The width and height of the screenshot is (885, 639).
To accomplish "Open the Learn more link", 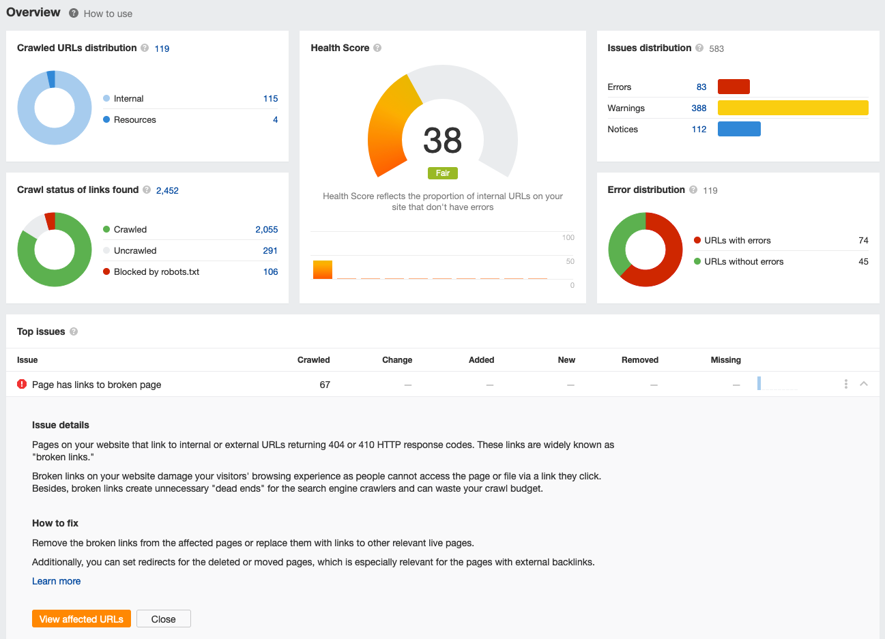I will pyautogui.click(x=57, y=581).
